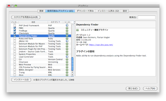Image resolution: width=166 pixels, height=101 pixels.
Task: Click the 検索(S) search field
Action: click(147, 17)
